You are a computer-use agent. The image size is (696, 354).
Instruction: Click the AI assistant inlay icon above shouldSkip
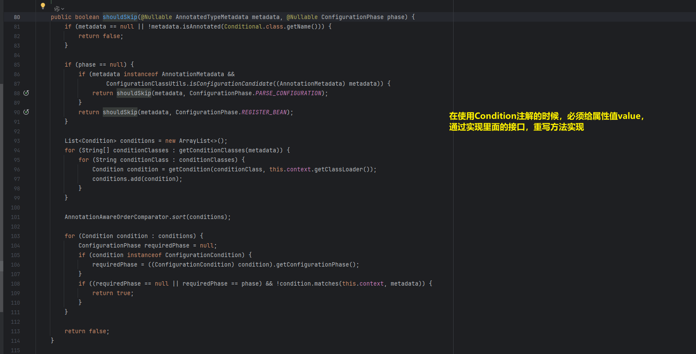[57, 9]
